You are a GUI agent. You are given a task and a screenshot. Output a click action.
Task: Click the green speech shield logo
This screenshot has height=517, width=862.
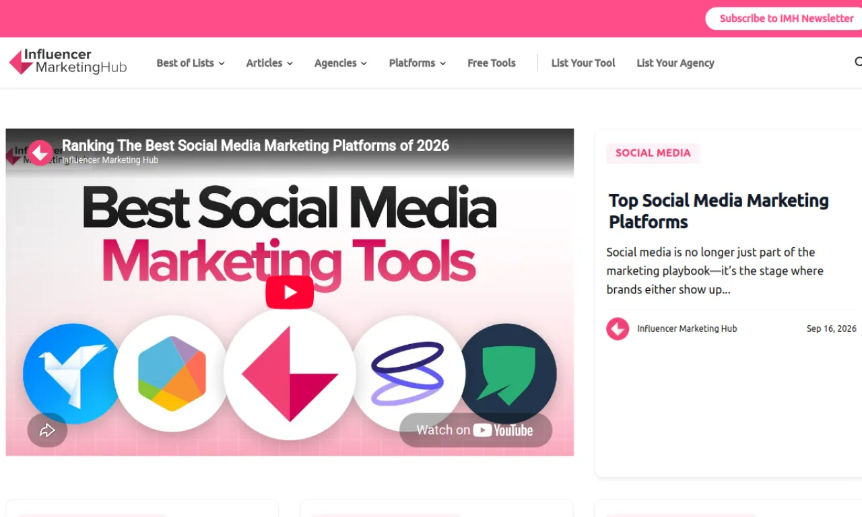click(508, 374)
